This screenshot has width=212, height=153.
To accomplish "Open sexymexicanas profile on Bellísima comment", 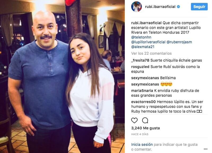I will pyautogui.click(x=145, y=78).
